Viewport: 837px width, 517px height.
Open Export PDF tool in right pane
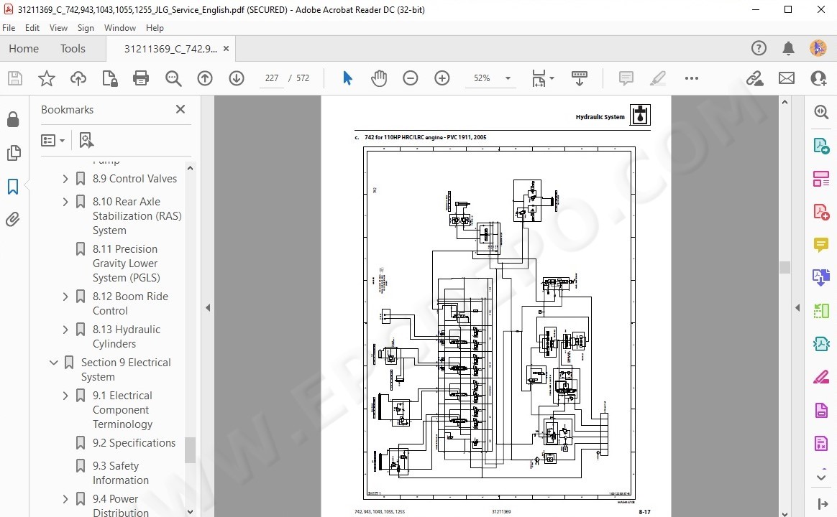click(821, 146)
